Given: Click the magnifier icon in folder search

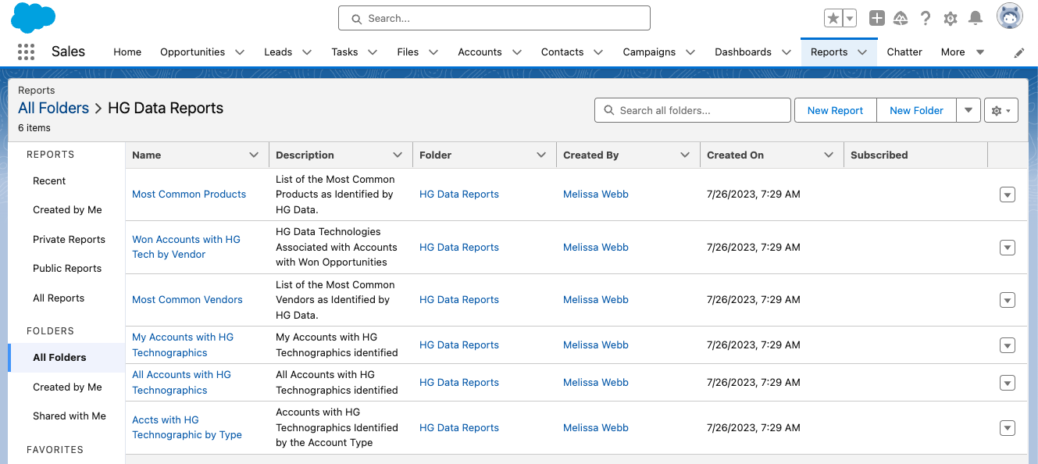Looking at the screenshot, I should click(608, 110).
